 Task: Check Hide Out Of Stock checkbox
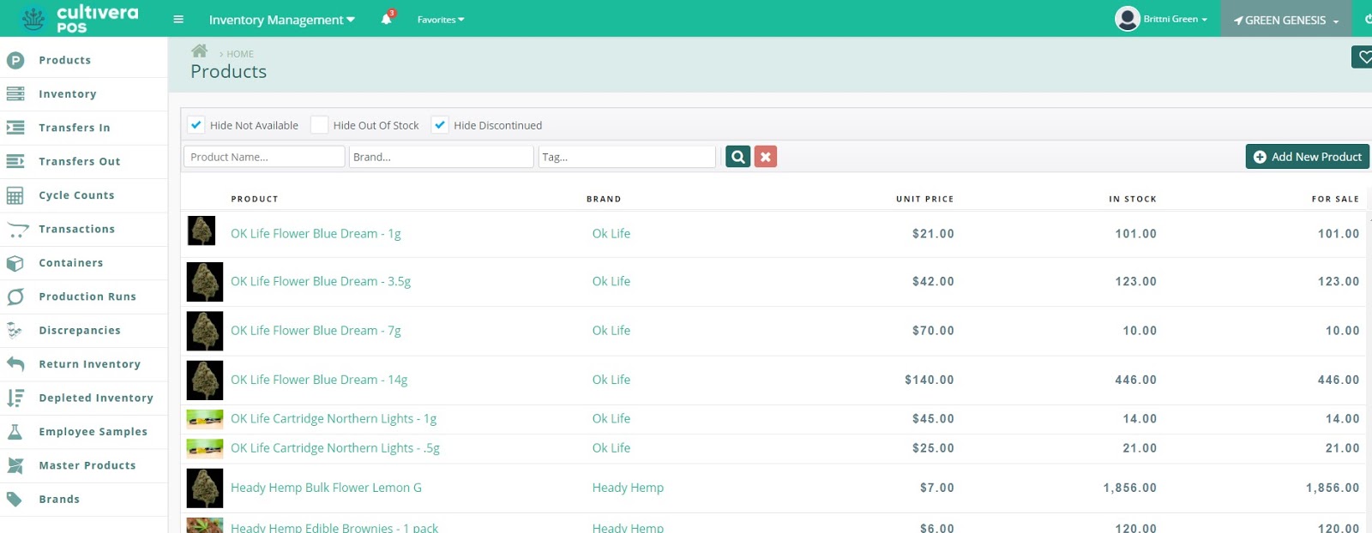(319, 125)
